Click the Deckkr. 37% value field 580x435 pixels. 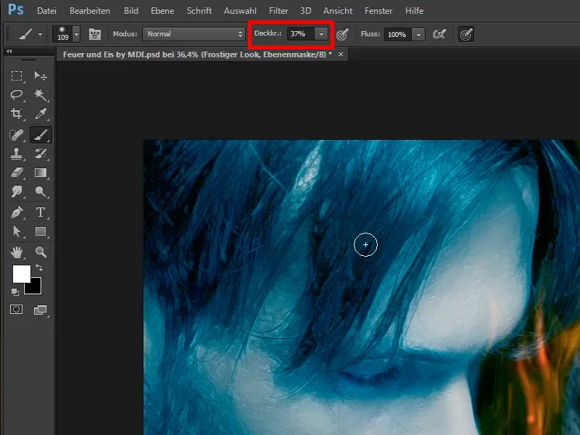click(301, 34)
